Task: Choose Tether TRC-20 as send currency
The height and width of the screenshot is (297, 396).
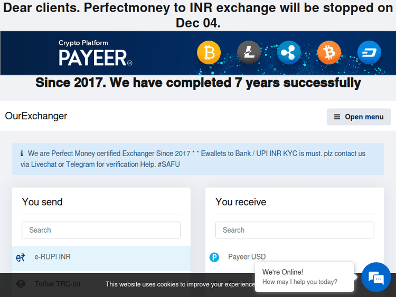Action: coord(58,284)
